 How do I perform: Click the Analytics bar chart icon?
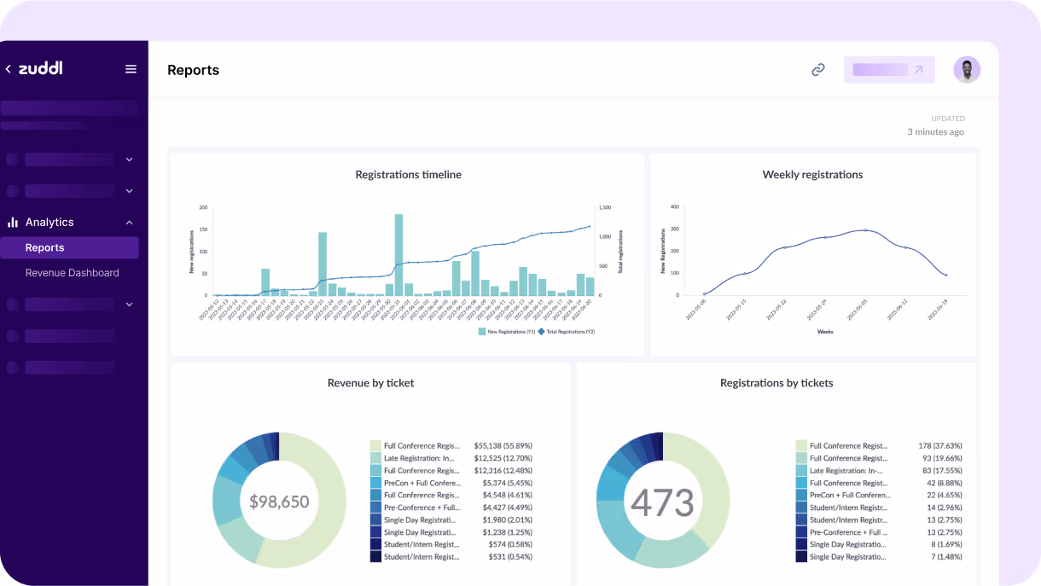click(x=13, y=222)
